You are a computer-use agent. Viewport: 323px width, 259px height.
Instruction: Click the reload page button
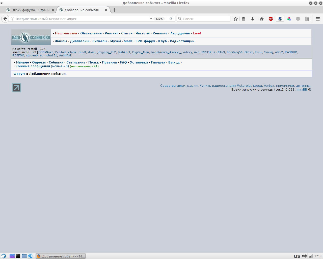coord(171,19)
